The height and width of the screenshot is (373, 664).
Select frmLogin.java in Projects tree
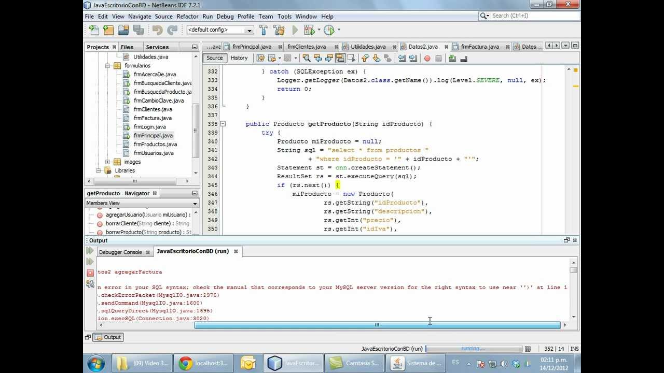tap(150, 127)
